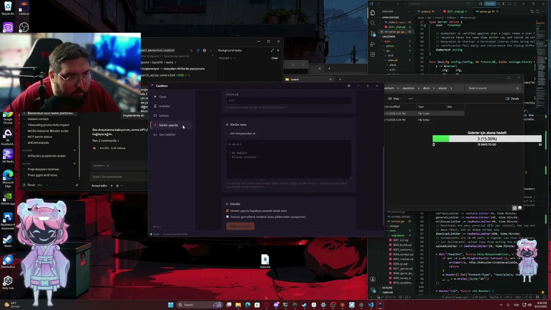Viewport: 551px width, 310px height.
Task: Switch to the index.ts editor tab
Action: (426, 11)
